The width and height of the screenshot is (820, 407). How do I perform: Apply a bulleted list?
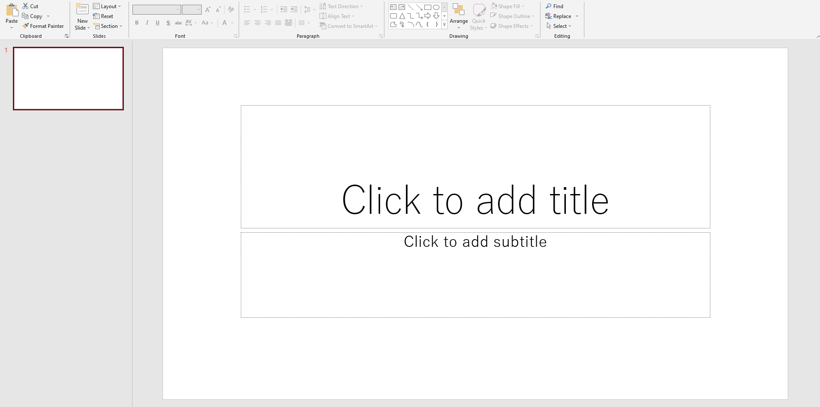[247, 9]
